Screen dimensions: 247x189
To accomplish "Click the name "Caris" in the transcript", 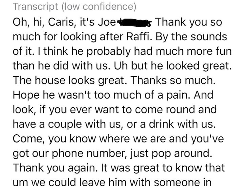I will pyautogui.click(x=57, y=23).
